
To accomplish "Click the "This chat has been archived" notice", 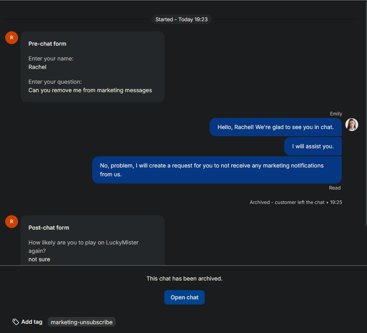I will 184,279.
